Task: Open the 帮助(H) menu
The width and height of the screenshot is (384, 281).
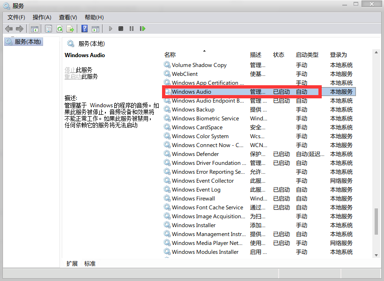Action: point(94,17)
